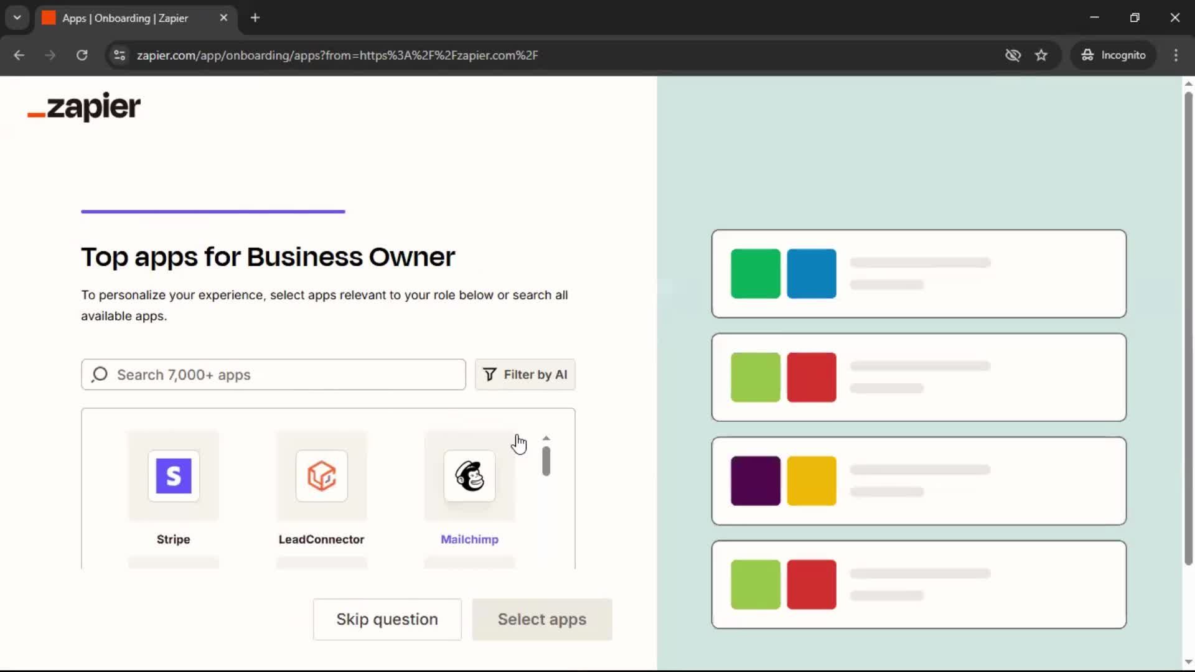The height and width of the screenshot is (672, 1195).
Task: Click the page vertical scrollbar thumb
Action: pos(1188,329)
